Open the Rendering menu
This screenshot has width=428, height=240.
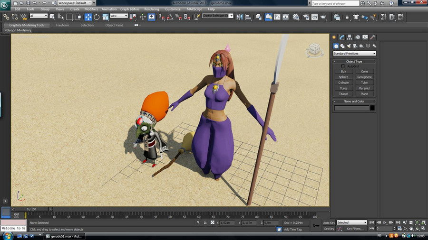click(x=152, y=9)
